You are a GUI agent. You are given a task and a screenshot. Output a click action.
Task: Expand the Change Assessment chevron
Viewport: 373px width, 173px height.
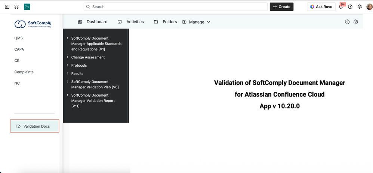[68, 57]
